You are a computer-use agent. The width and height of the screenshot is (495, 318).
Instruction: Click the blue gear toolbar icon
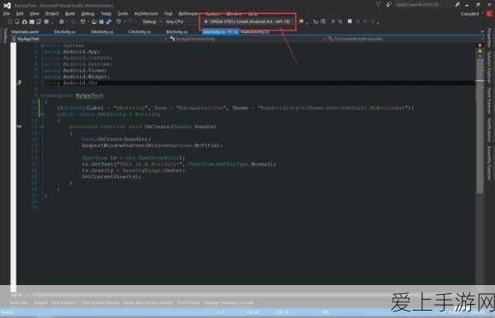tap(61, 21)
